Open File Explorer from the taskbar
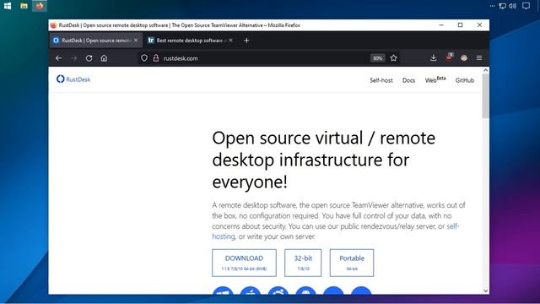Screen dimensions: 540x304 pyautogui.click(x=24, y=6)
